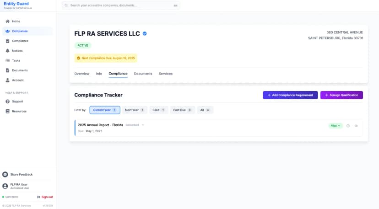Viewport: 379px width, 209px height.
Task: Click the Compliance Tracker heading
Action: coord(98,95)
